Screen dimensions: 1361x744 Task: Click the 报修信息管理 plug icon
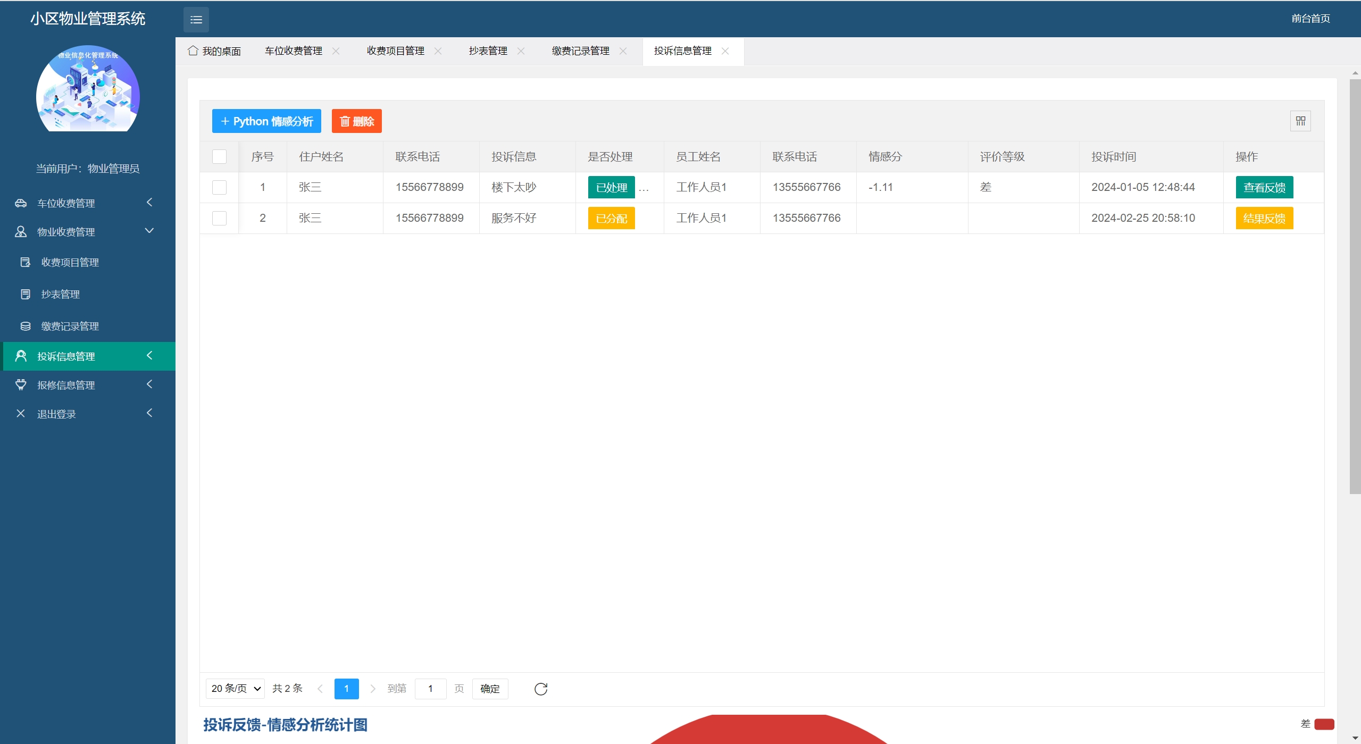21,384
